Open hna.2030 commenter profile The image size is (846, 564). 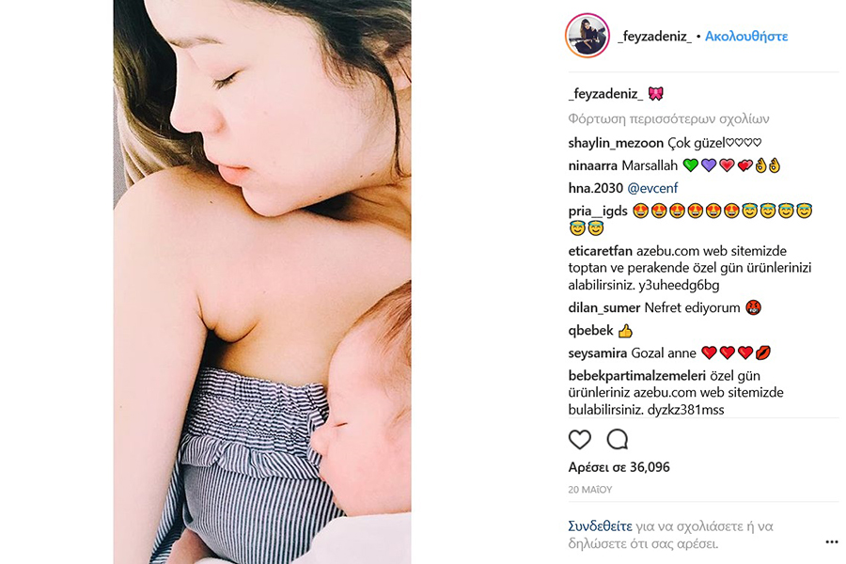pyautogui.click(x=595, y=188)
